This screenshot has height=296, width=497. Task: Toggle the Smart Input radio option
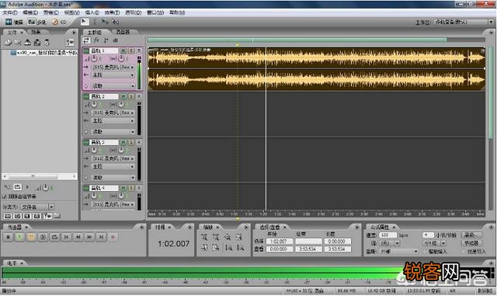(425, 252)
